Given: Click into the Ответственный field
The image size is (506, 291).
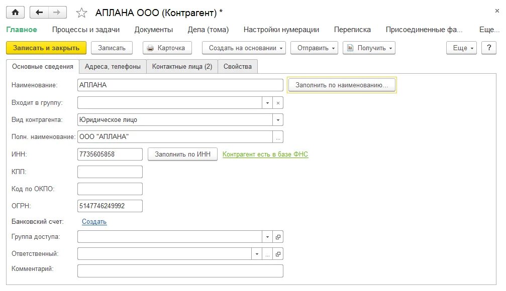Looking at the screenshot, I should click(x=164, y=253).
